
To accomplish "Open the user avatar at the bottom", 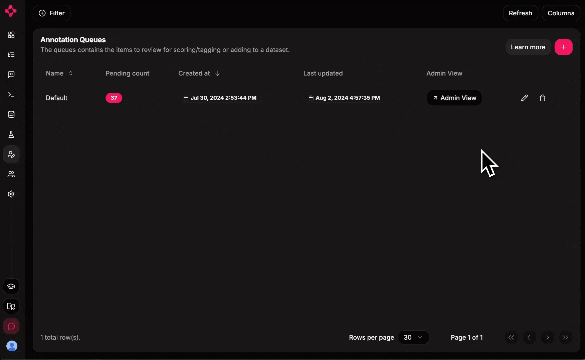I will click(12, 346).
